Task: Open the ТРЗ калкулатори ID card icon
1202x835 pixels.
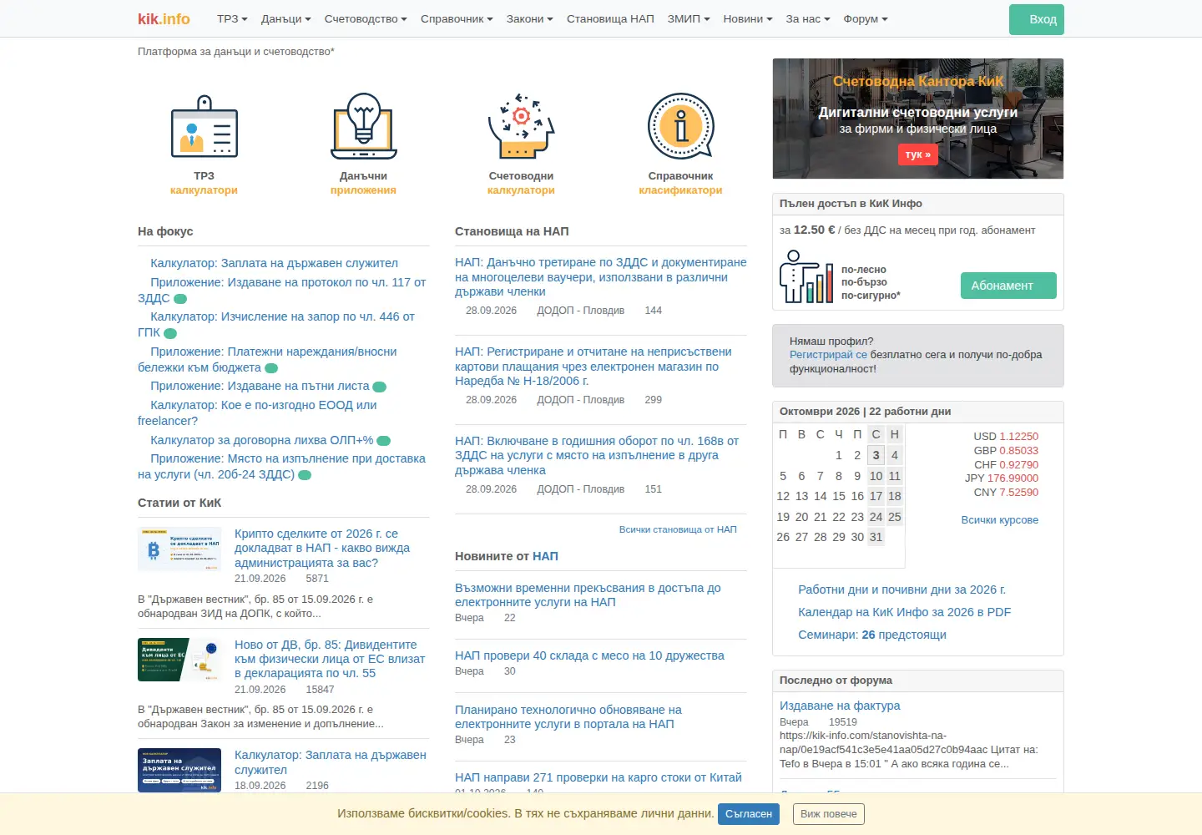Action: [205, 126]
